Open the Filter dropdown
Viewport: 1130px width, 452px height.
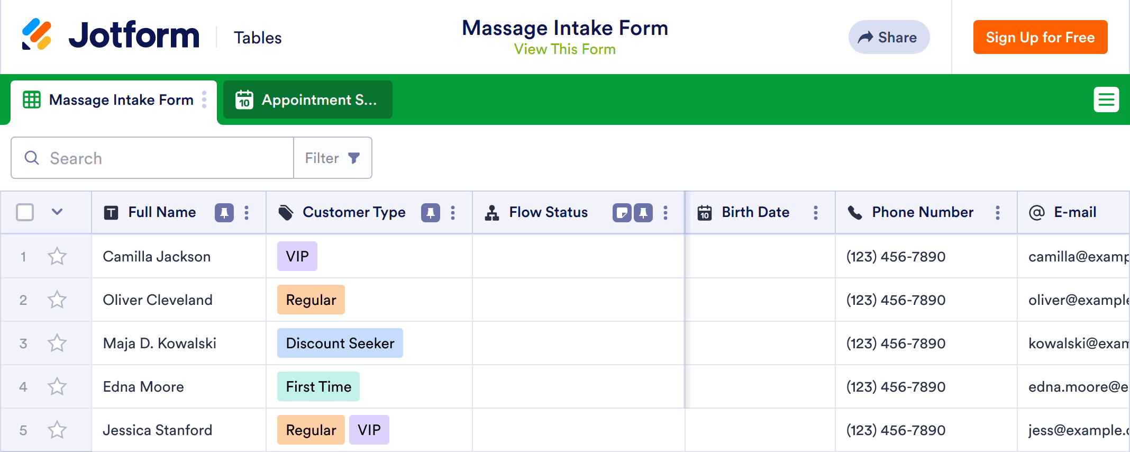tap(332, 158)
